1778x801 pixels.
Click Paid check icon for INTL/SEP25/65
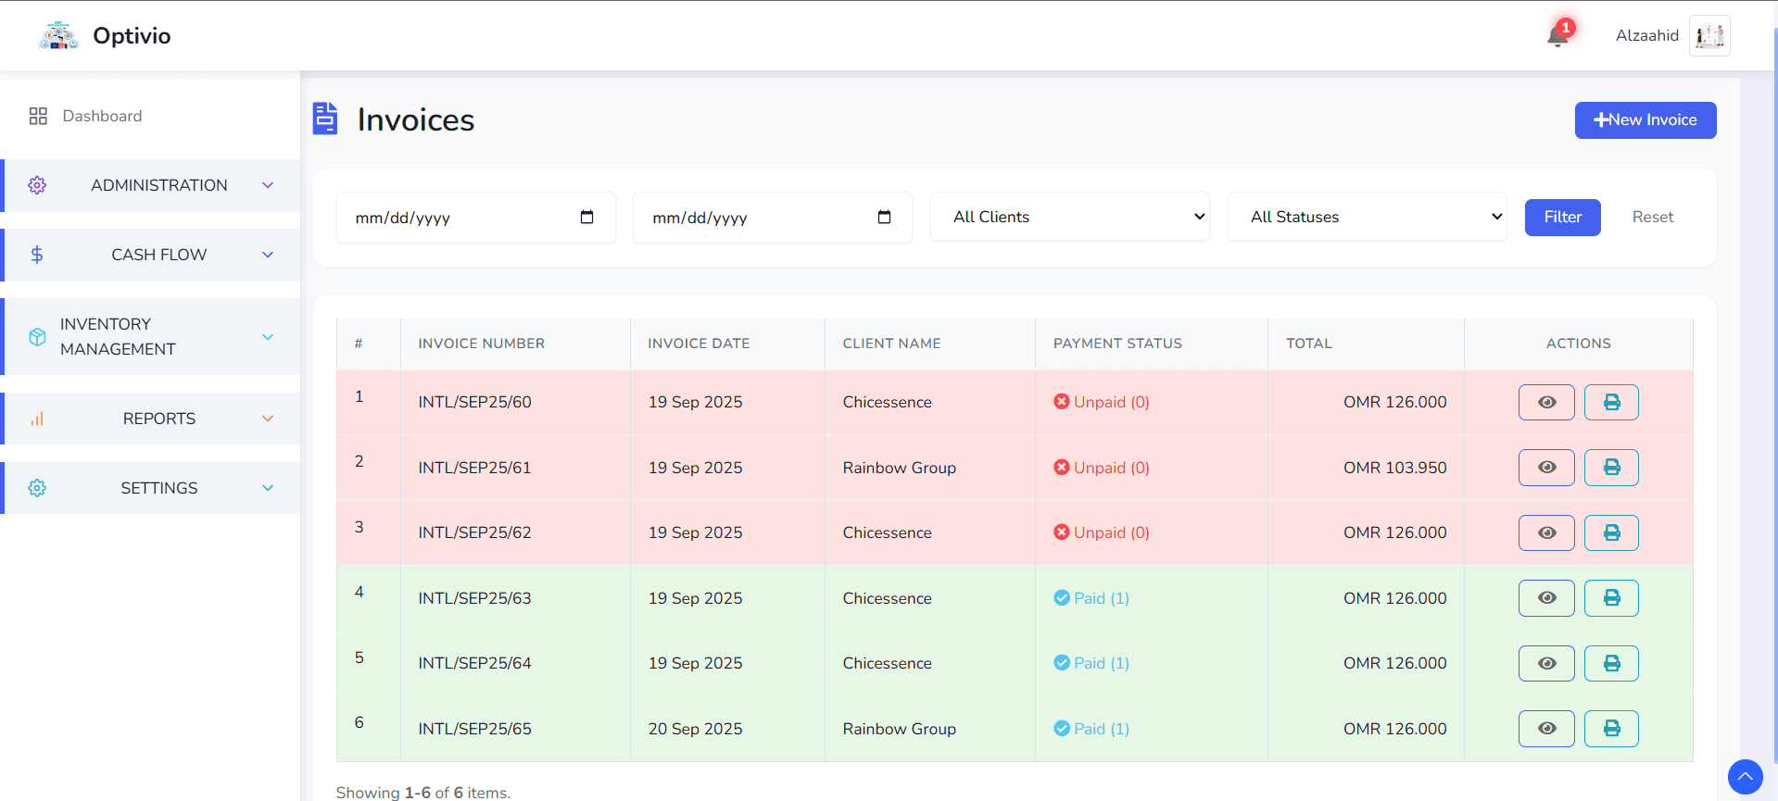[1062, 728]
